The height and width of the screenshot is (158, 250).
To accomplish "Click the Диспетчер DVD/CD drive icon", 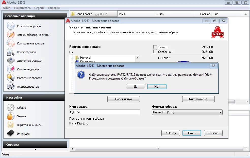I will tap(11, 60).
